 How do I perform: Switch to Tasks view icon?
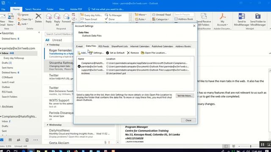click(27, 140)
